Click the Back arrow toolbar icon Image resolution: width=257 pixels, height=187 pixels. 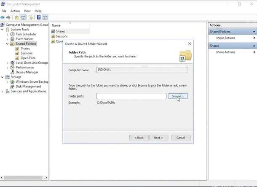tap(3, 17)
